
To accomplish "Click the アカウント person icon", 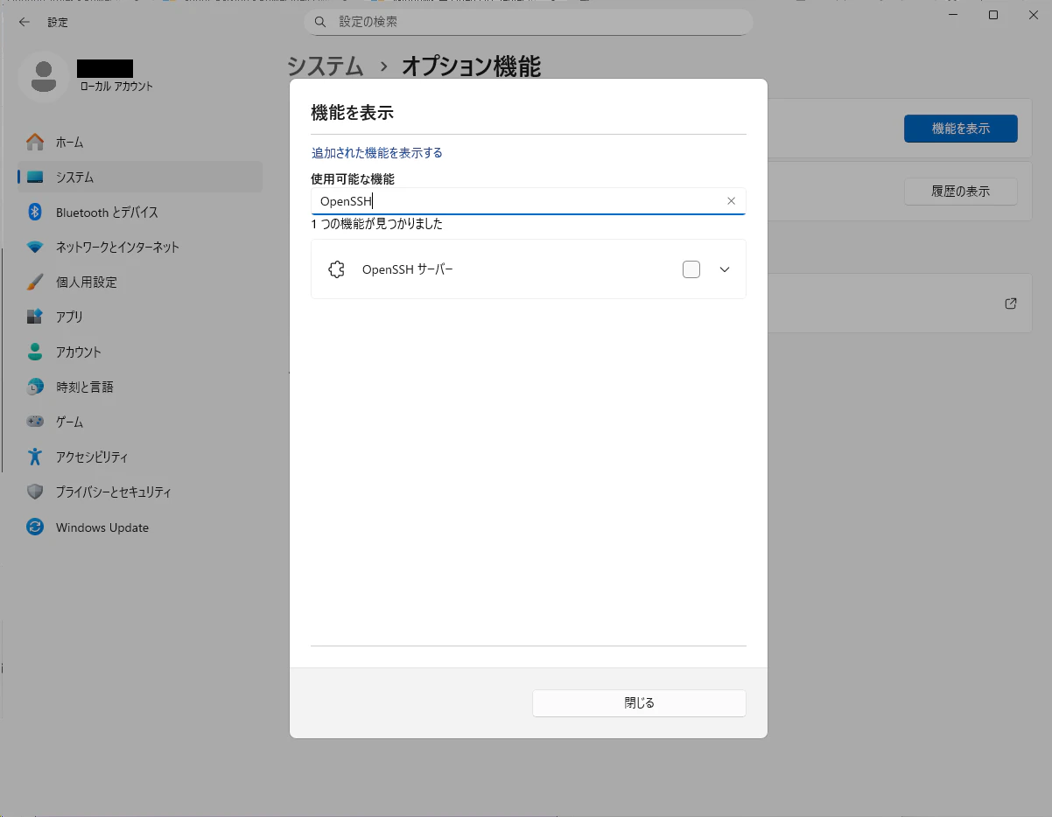I will coord(35,352).
